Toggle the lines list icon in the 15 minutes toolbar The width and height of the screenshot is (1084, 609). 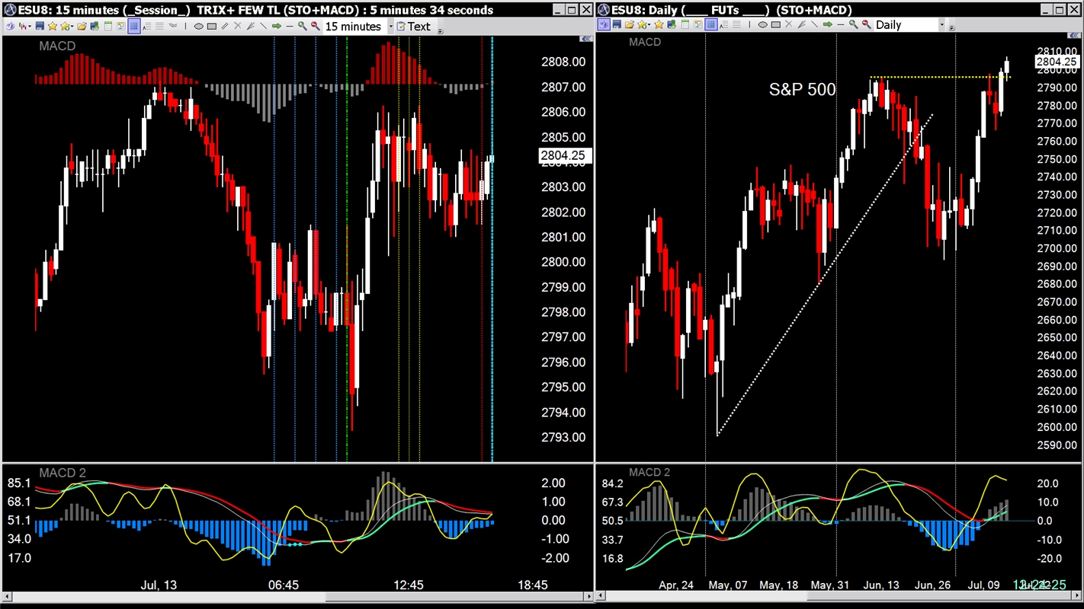click(159, 26)
